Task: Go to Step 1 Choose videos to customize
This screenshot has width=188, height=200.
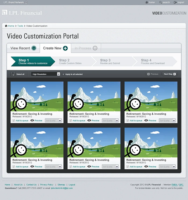Action: pyautogui.click(x=33, y=62)
